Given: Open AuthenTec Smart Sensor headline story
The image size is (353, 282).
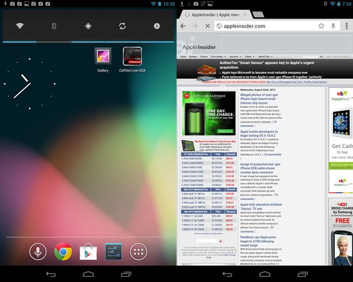Looking at the screenshot, I should (267, 65).
